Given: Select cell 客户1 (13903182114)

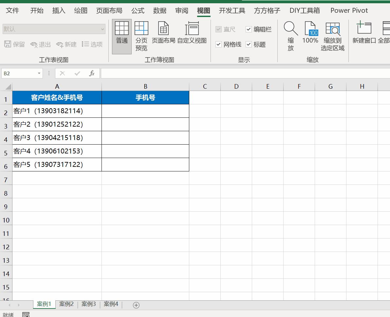Looking at the screenshot, I should (x=57, y=111).
